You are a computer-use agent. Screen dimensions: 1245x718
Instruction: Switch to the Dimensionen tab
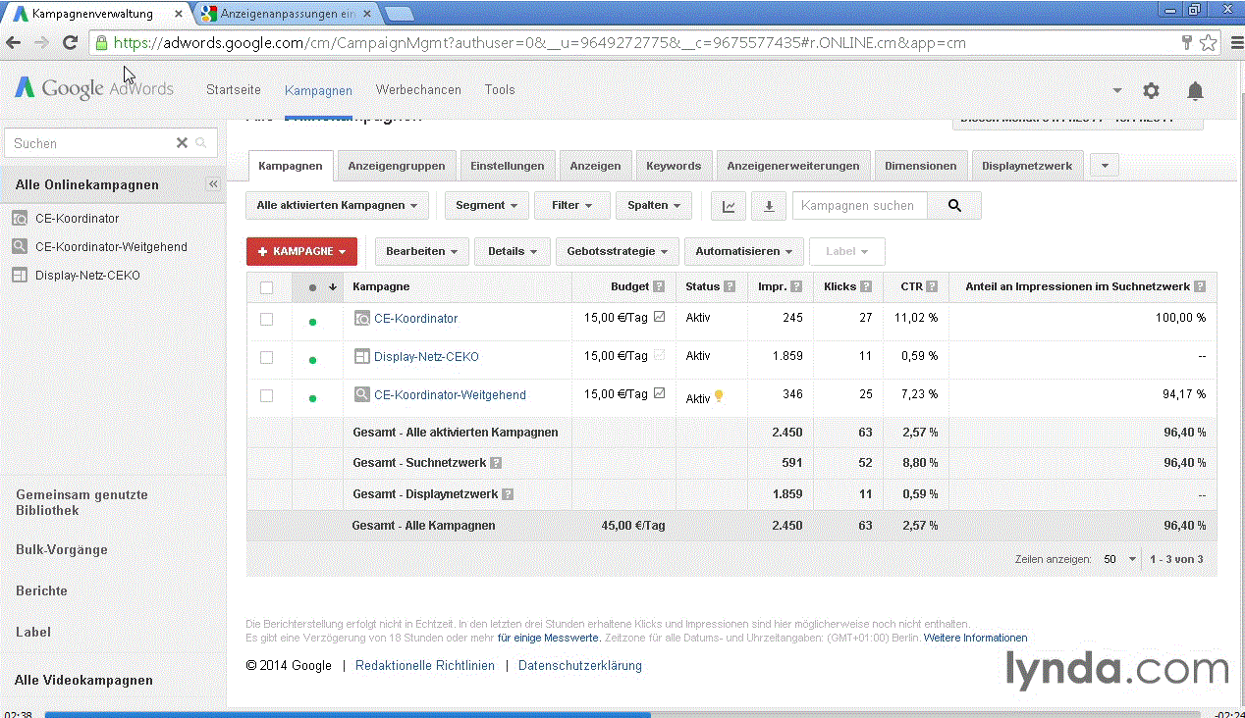pos(920,166)
